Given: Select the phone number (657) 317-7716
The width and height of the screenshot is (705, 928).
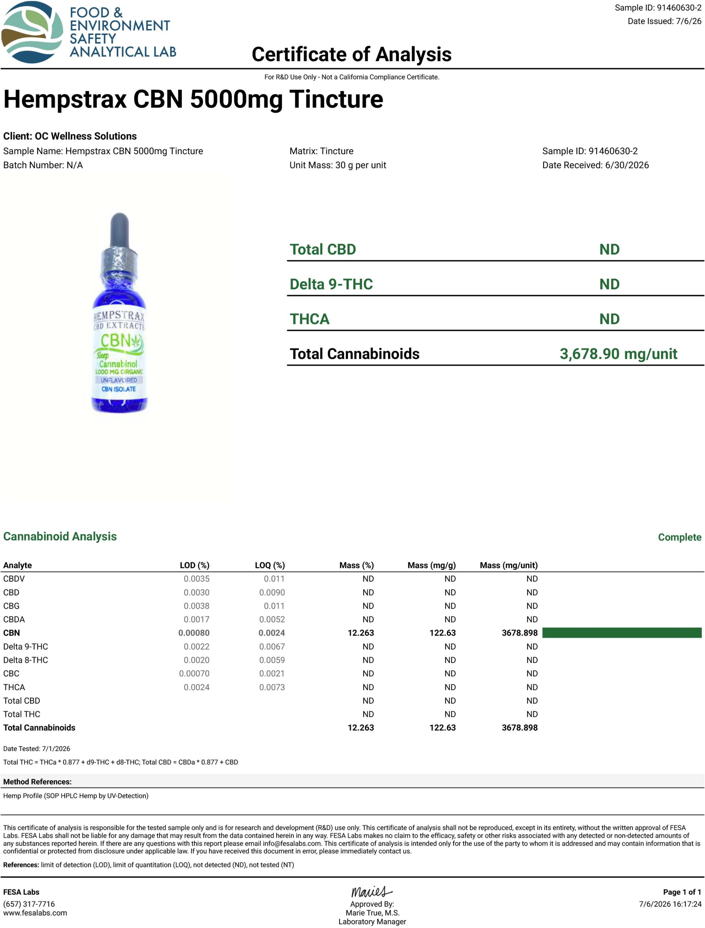Looking at the screenshot, I should coord(29,904).
